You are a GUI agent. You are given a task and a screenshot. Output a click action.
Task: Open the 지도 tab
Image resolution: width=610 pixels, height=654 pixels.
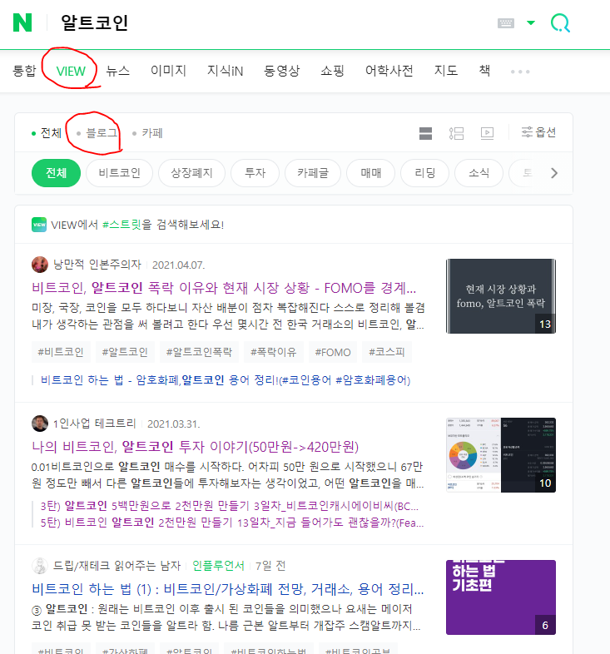(x=445, y=71)
